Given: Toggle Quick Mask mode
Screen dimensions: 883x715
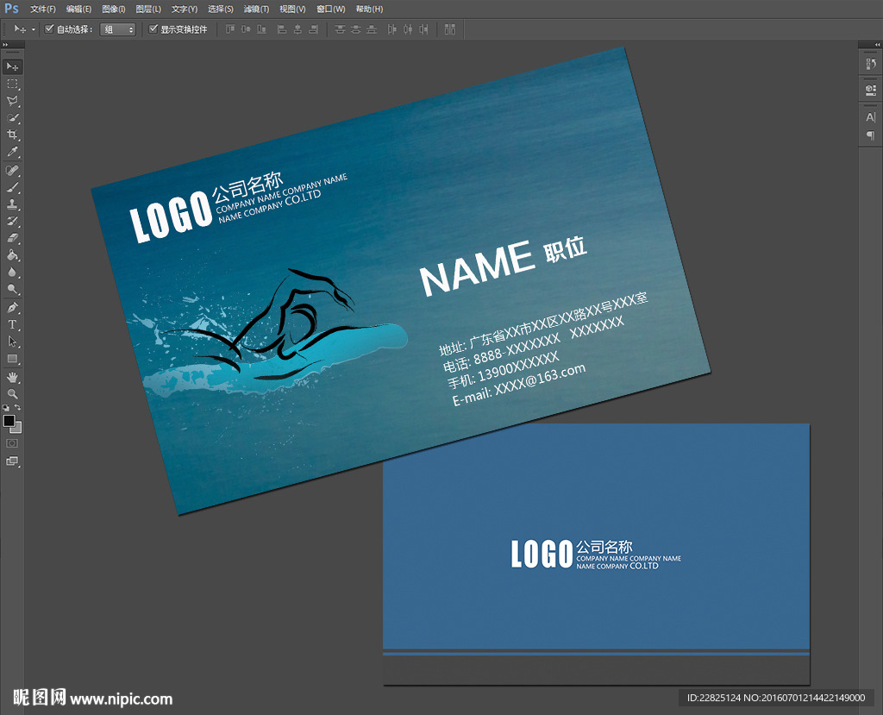Looking at the screenshot, I should 12,442.
